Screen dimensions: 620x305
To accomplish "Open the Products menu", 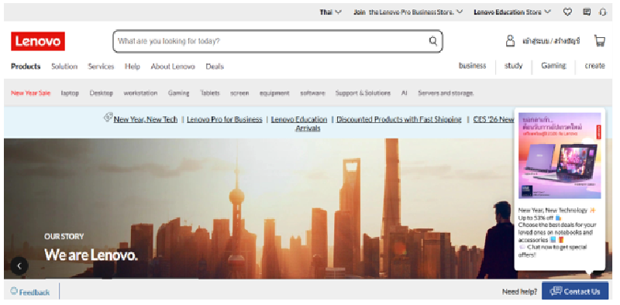I will pos(26,67).
